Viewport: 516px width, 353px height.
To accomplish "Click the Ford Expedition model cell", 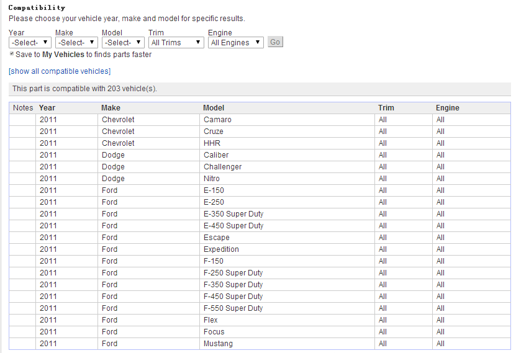I will [x=221, y=249].
